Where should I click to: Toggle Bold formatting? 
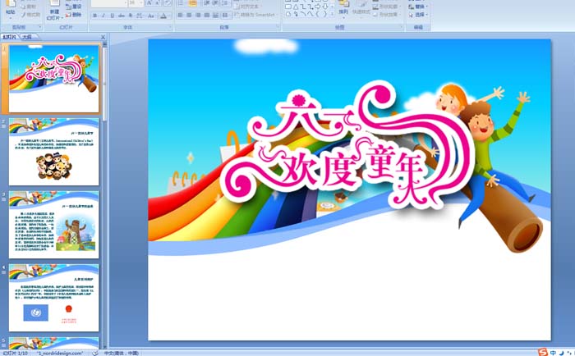click(x=95, y=16)
